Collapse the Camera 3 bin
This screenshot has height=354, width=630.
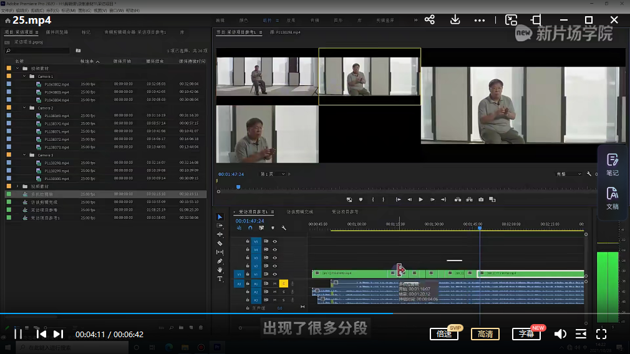pos(24,155)
